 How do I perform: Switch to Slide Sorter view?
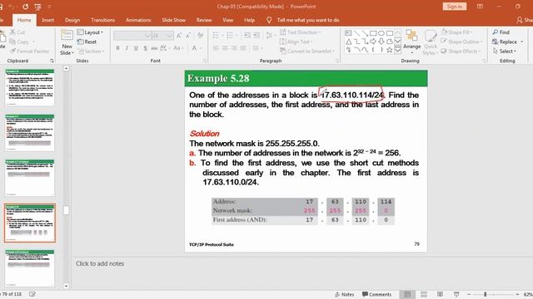click(424, 294)
